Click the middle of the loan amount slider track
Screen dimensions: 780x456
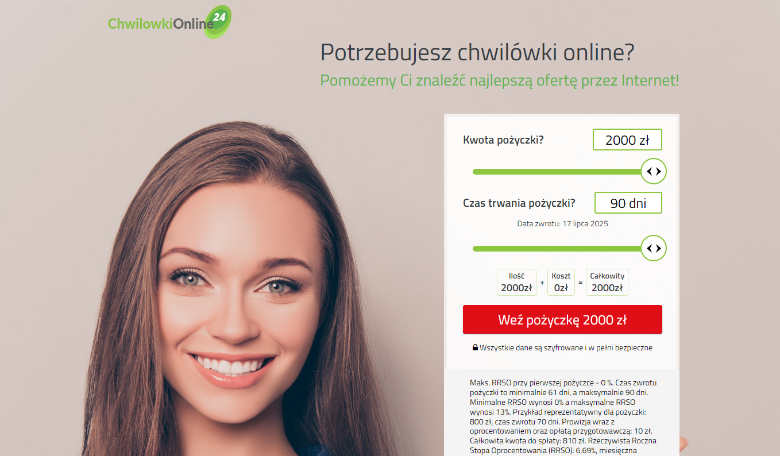(x=557, y=171)
